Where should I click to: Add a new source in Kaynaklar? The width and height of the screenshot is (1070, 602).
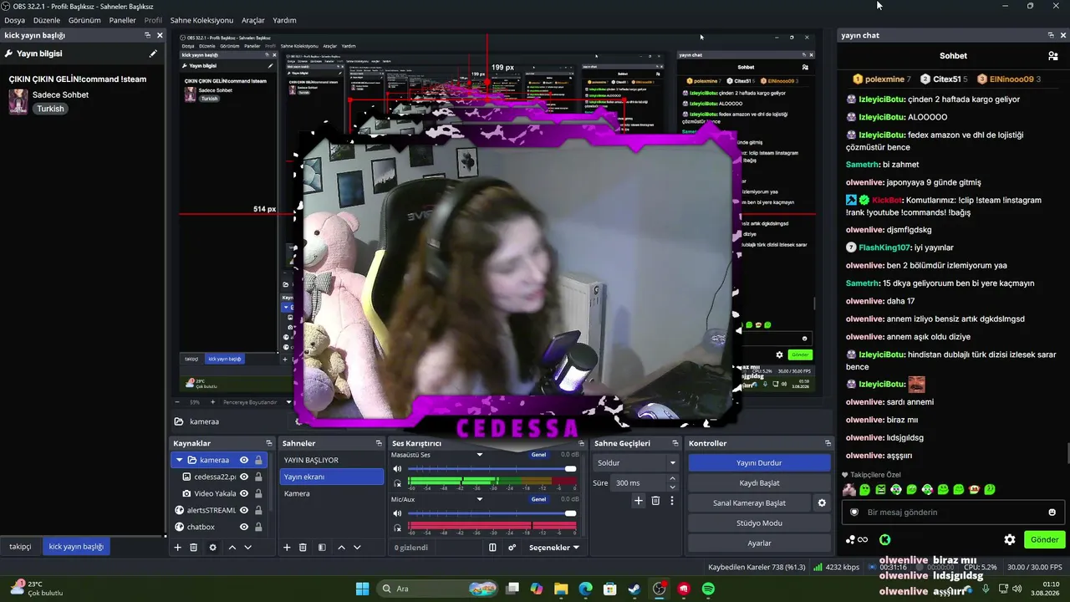coord(177,548)
